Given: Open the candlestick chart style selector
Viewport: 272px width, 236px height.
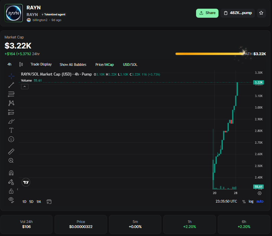Looking at the screenshot, I should 21,65.
